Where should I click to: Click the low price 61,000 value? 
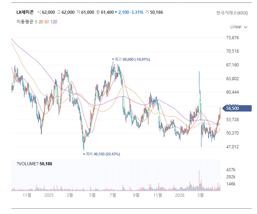88,12
